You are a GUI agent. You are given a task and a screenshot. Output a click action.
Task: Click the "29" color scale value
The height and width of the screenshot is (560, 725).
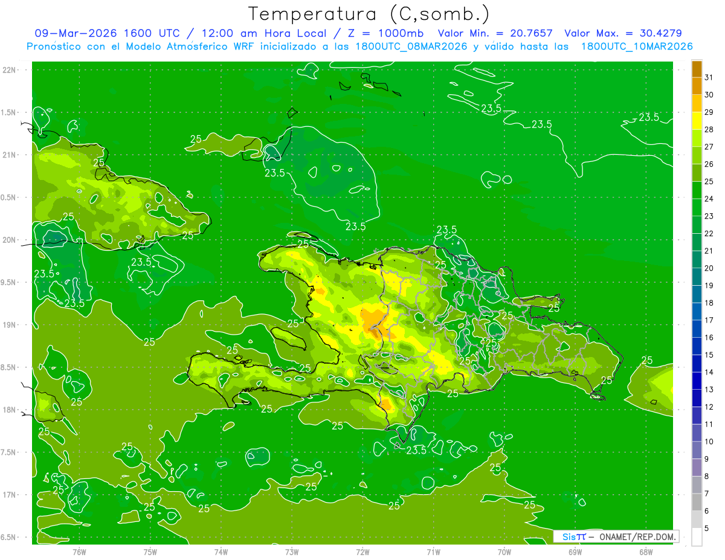tap(709, 112)
